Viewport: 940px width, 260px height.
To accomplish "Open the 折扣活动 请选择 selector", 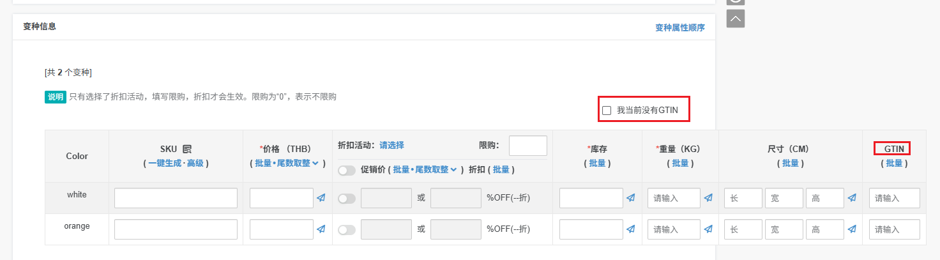I will 391,145.
